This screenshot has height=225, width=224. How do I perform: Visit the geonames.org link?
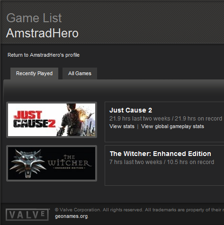[x=71, y=216]
